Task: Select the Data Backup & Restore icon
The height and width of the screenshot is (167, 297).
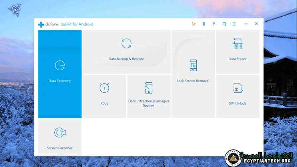Action: (126, 44)
